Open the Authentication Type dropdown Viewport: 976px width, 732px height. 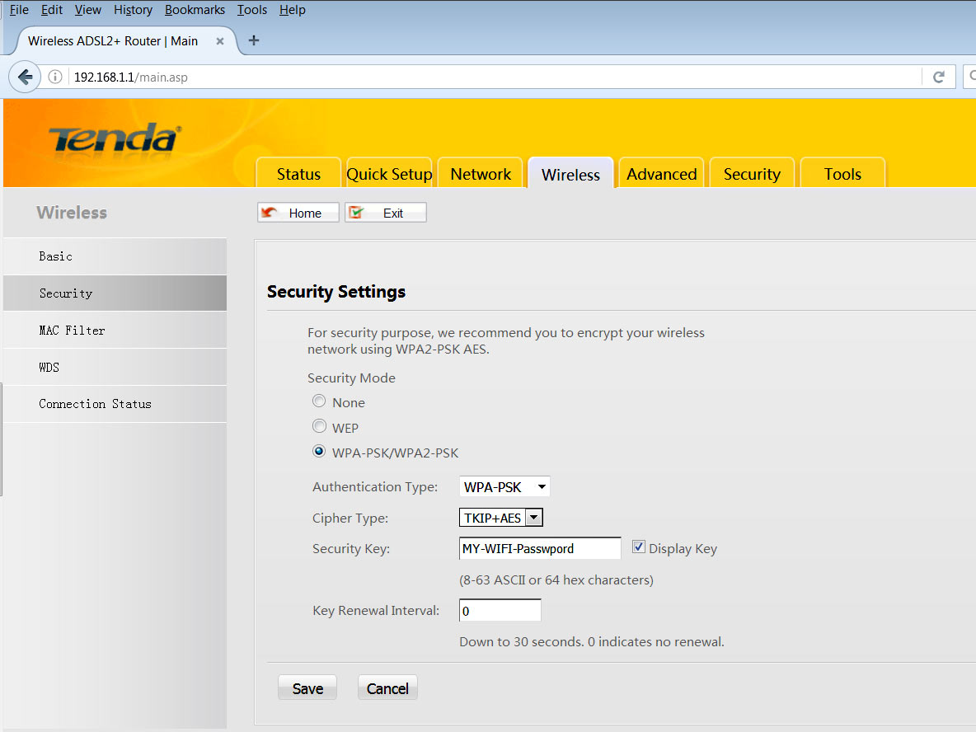point(542,486)
